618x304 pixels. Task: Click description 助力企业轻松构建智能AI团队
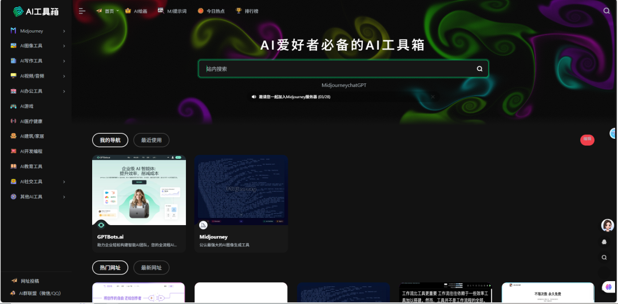[x=137, y=245]
